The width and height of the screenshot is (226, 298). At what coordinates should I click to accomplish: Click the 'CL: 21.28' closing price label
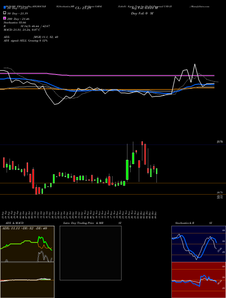pyautogui.click(x=83, y=8)
